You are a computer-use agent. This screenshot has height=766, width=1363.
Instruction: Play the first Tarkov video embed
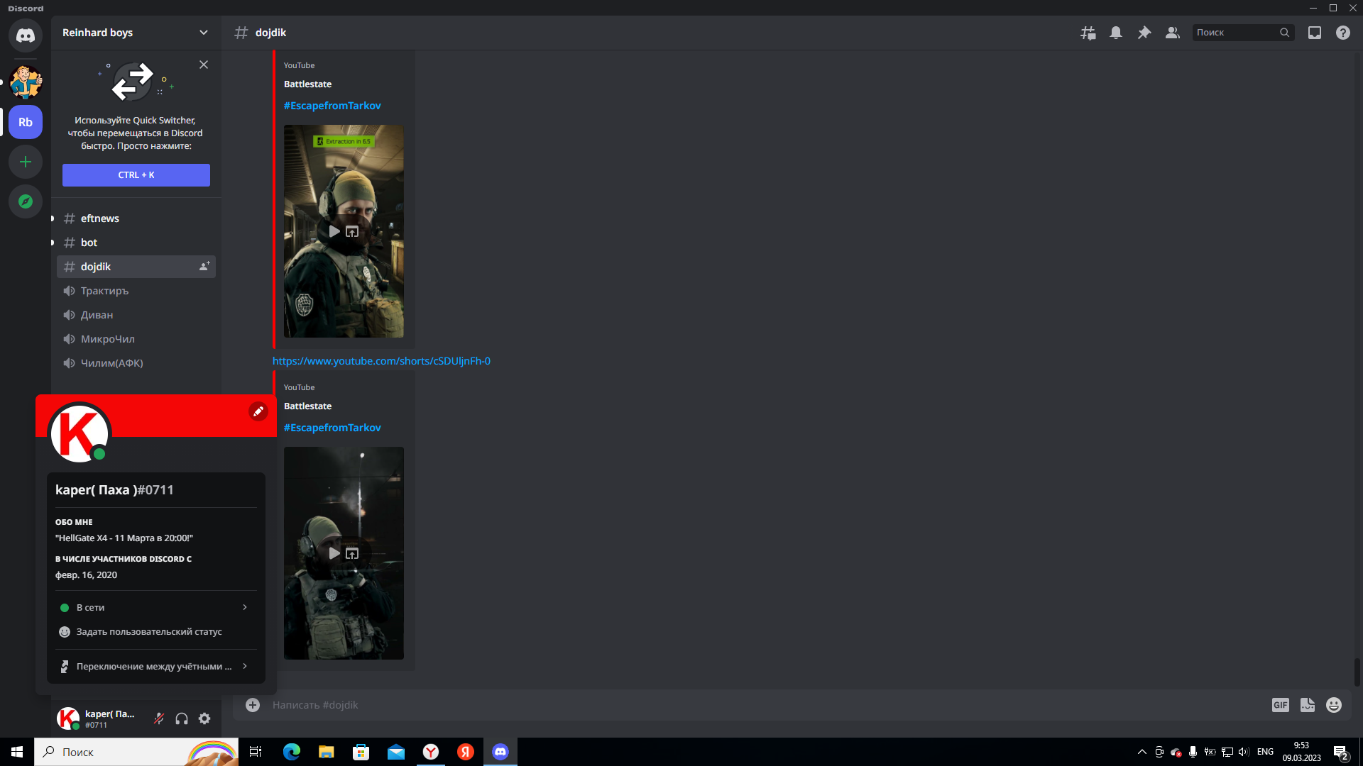(x=334, y=231)
